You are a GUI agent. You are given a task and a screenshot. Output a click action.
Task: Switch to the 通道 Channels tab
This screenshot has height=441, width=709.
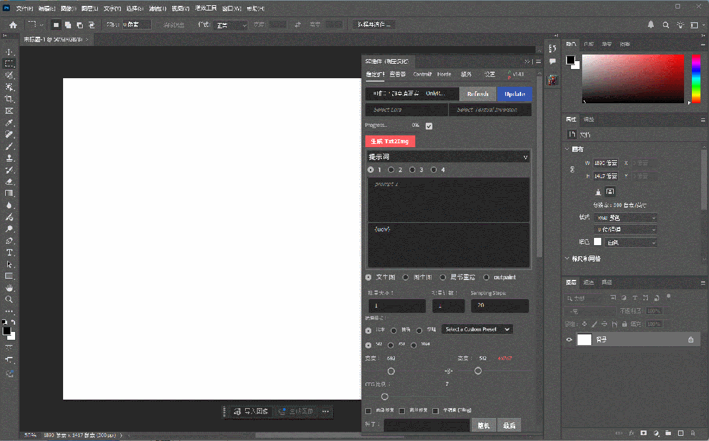pyautogui.click(x=588, y=282)
